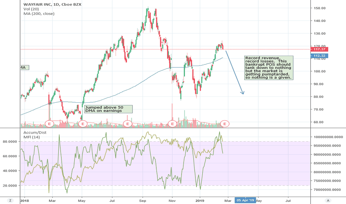Click the 80.0000 MFI axis label
The height and width of the screenshot is (204, 346).
pos(10,142)
